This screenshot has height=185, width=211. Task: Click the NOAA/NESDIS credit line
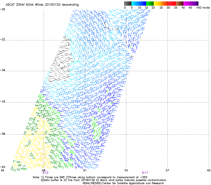pos(123,183)
